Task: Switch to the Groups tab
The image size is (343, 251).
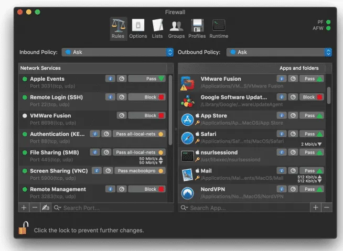Action: click(x=176, y=29)
